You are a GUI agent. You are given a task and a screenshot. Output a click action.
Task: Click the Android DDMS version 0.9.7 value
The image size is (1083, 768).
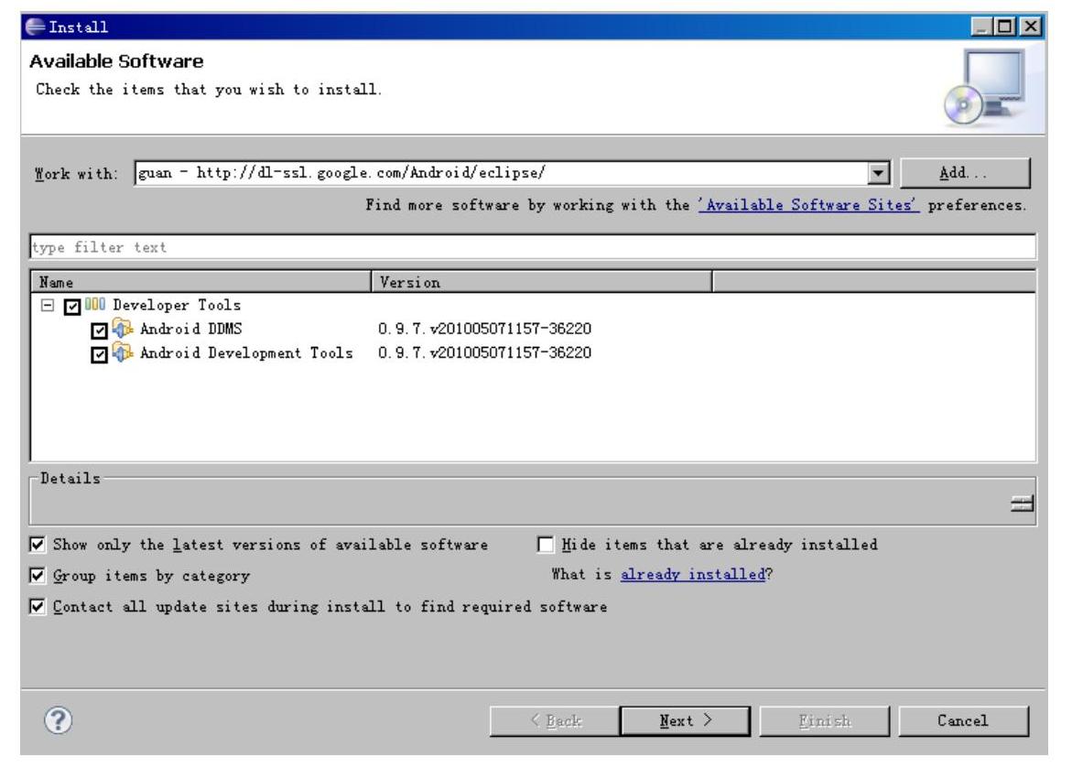[x=485, y=330]
